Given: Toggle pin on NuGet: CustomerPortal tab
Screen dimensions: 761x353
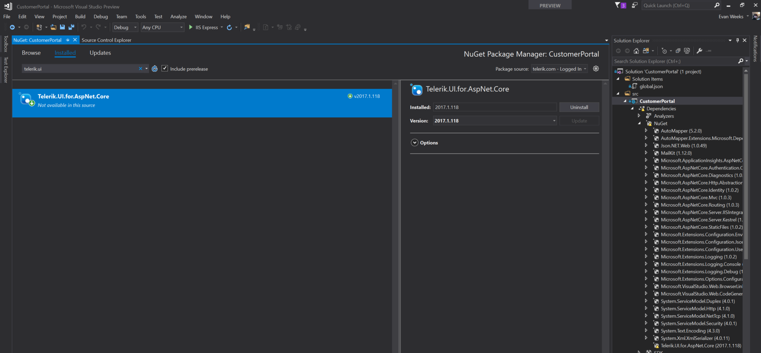Looking at the screenshot, I should tap(68, 40).
